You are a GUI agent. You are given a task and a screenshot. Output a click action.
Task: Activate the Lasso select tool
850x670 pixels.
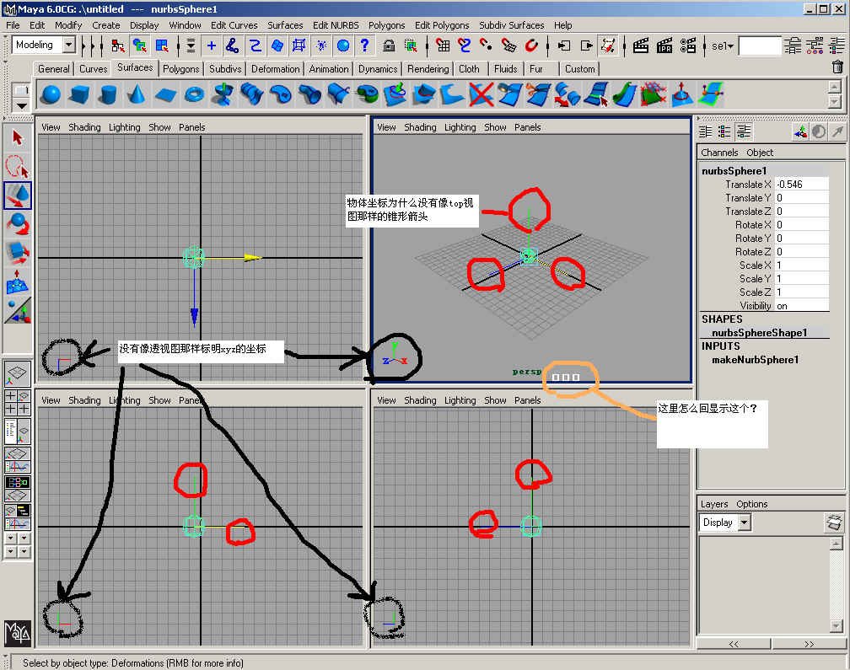pos(18,167)
